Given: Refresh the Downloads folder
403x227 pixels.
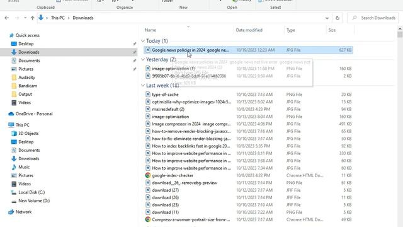Looking at the screenshot, I should [338, 18].
